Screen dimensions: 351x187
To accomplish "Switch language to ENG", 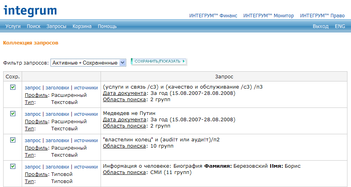I will [340, 26].
